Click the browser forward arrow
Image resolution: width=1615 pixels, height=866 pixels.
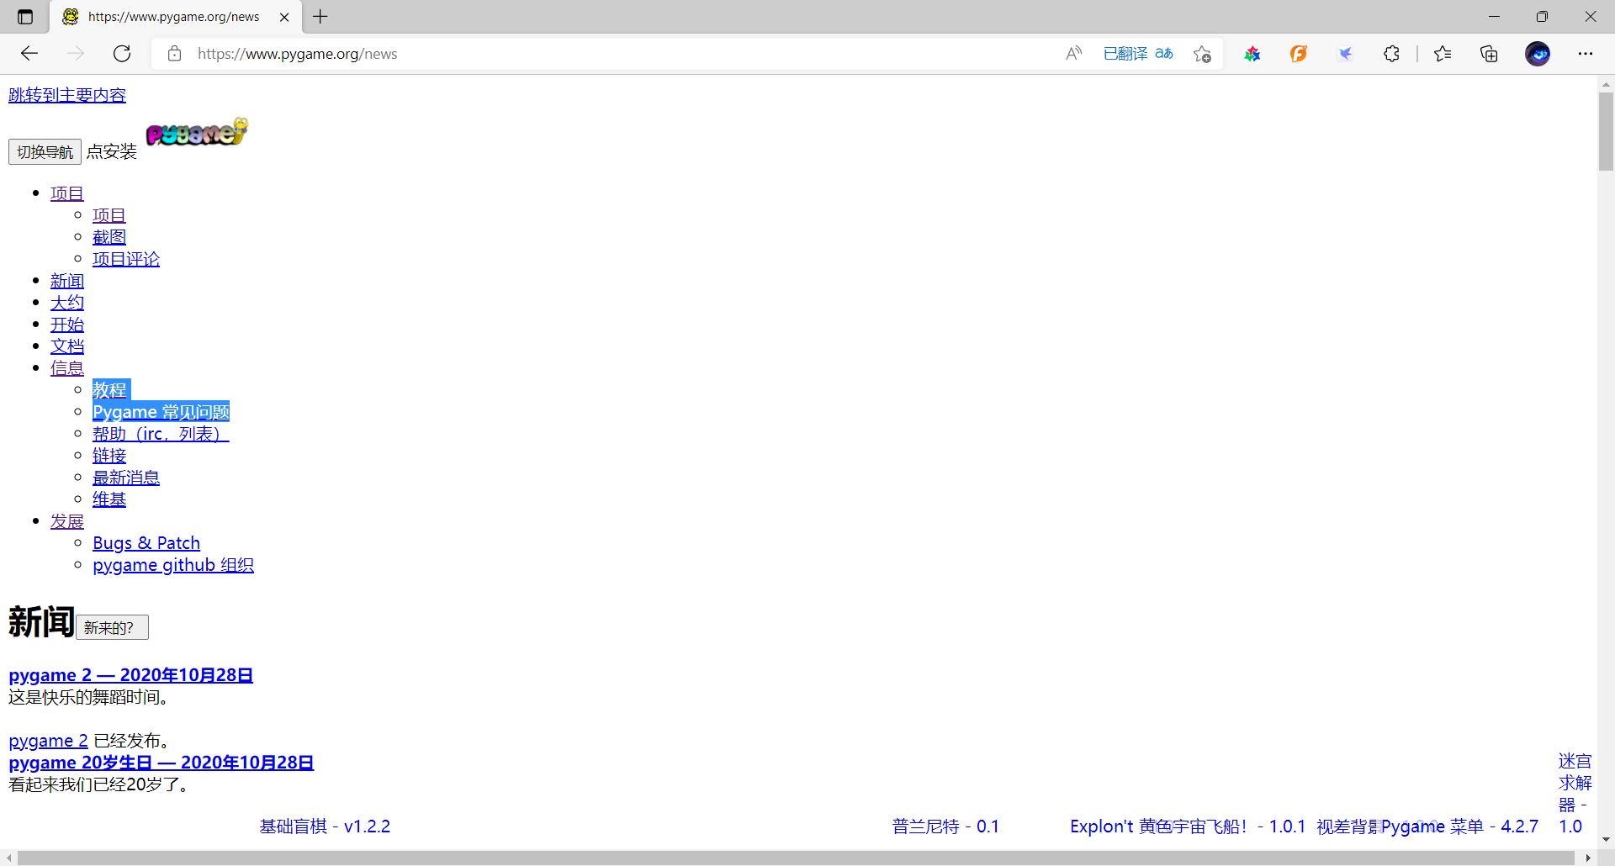click(x=76, y=54)
